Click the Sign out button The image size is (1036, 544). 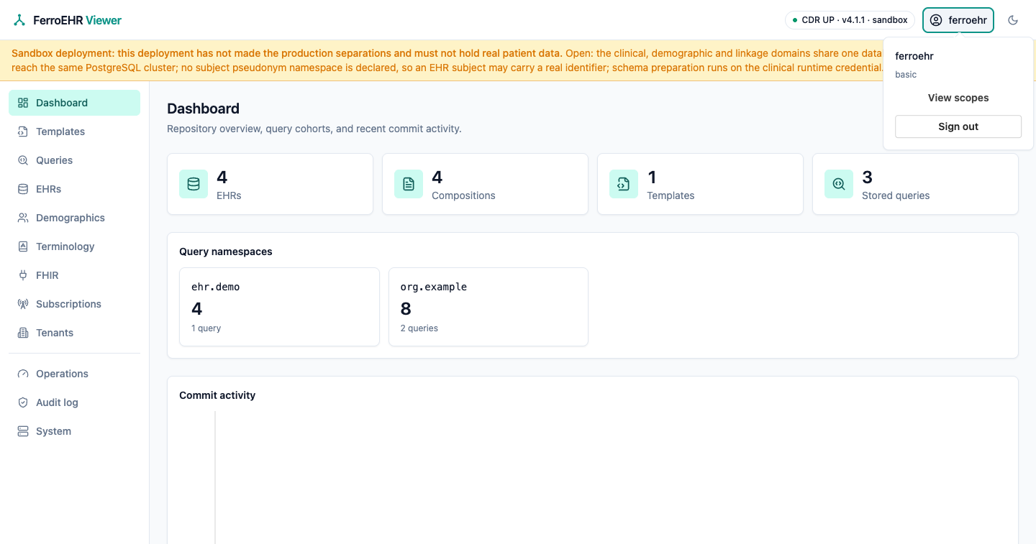[958, 126]
